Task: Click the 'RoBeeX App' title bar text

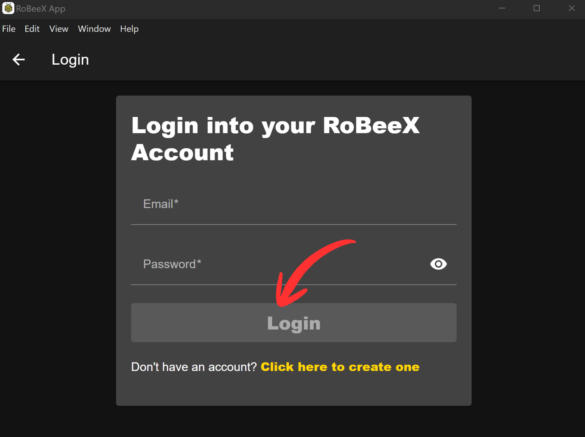Action: (x=40, y=9)
